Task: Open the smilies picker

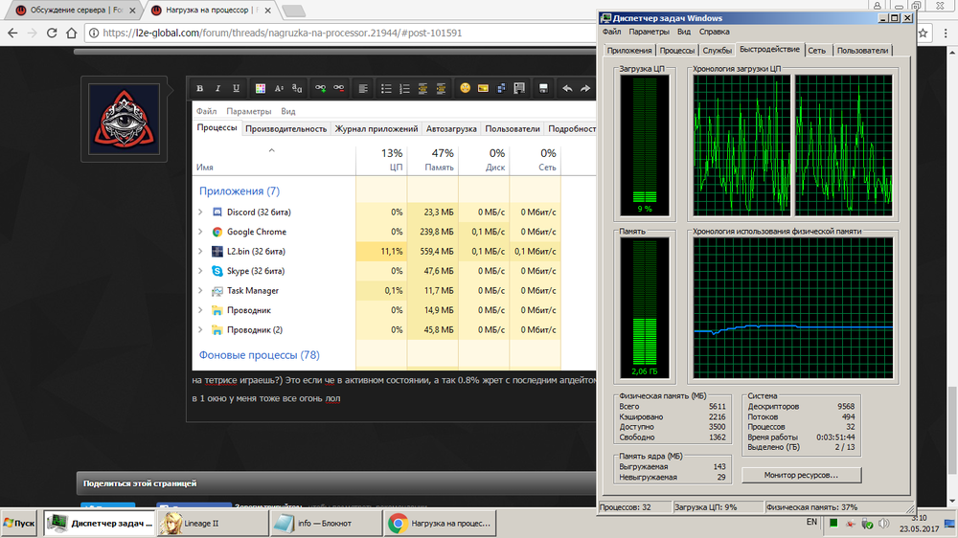Action: click(x=465, y=88)
